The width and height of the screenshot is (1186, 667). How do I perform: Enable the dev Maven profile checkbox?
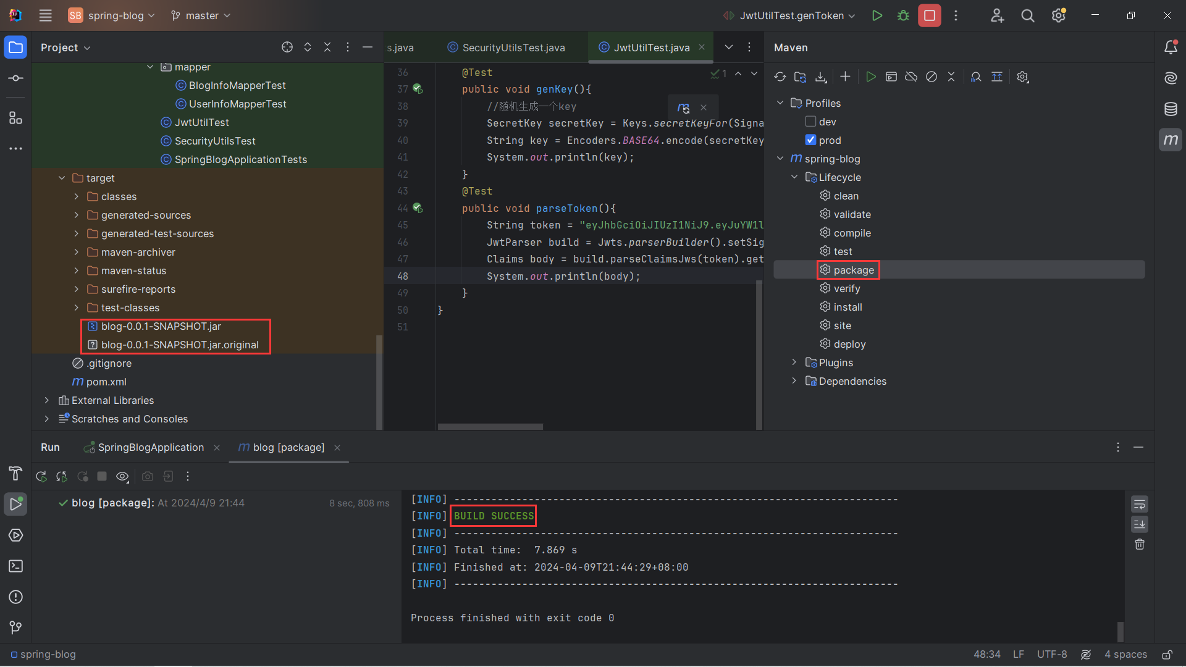(x=810, y=122)
